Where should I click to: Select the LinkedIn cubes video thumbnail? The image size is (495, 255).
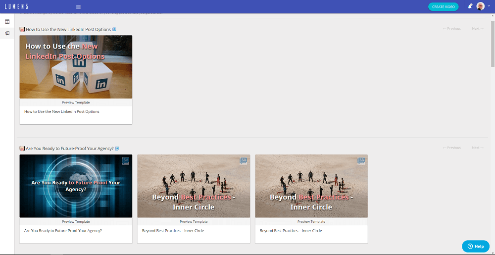click(76, 67)
